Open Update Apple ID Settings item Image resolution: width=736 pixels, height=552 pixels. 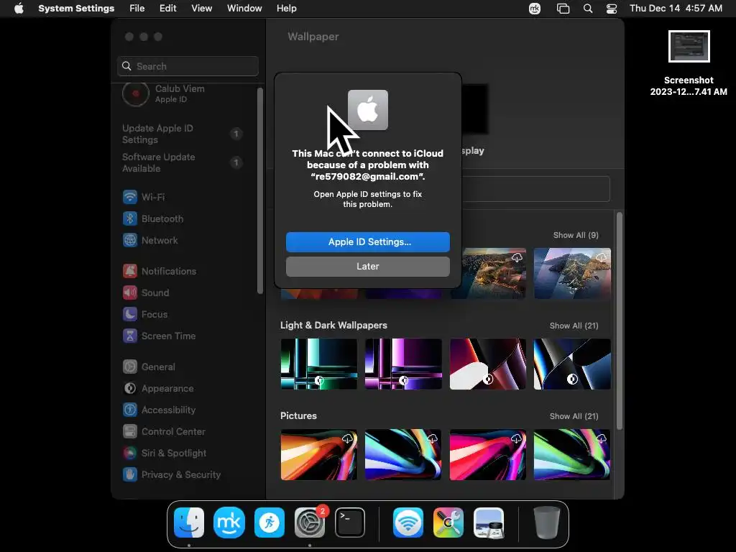182,134
